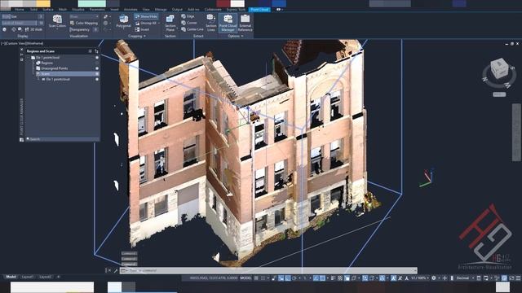The width and height of the screenshot is (522, 293).
Task: Collapse the root pointcloud tree node
Action: (x=29, y=58)
